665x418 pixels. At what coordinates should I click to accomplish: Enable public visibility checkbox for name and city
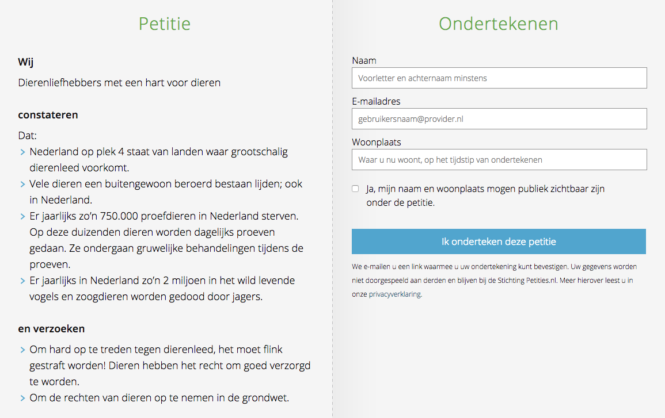[355, 189]
